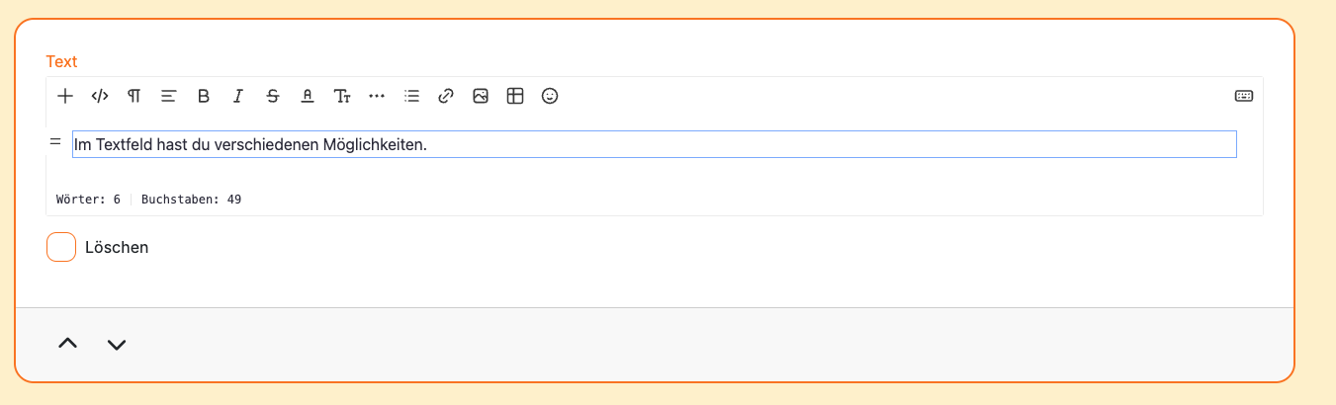Check the Löschen checkbox

click(x=61, y=247)
